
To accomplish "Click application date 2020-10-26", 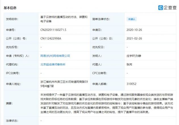I will click(134, 30).
